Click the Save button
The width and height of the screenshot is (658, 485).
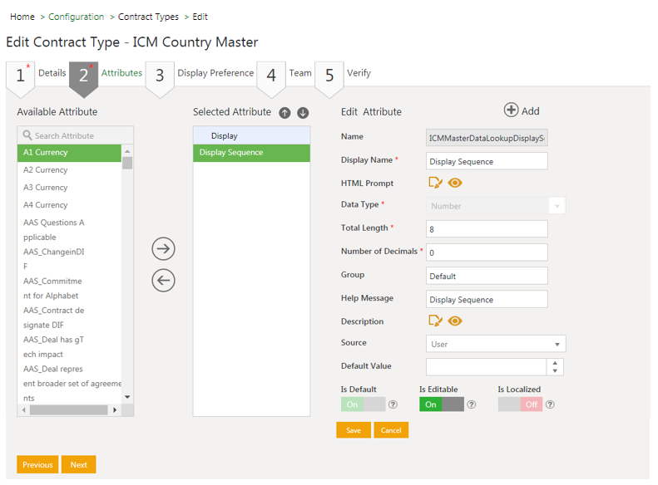(354, 430)
